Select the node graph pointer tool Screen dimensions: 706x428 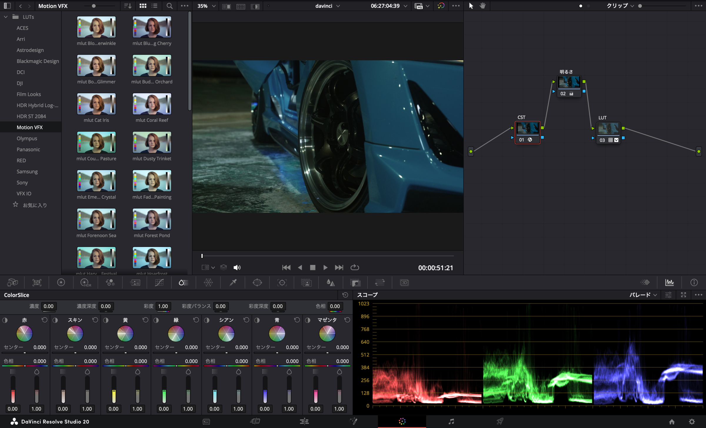tap(471, 6)
